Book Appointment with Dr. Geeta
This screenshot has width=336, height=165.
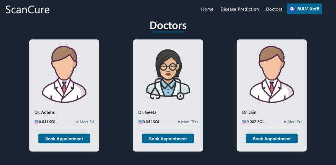click(x=168, y=139)
